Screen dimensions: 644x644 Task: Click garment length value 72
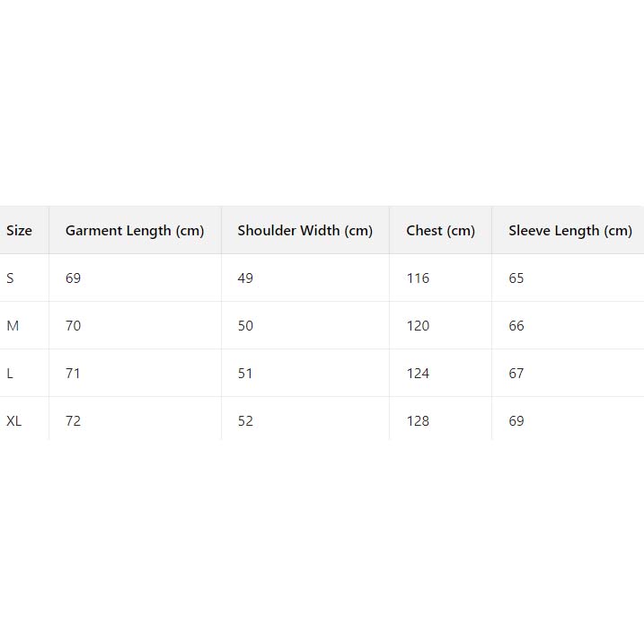pyautogui.click(x=73, y=421)
